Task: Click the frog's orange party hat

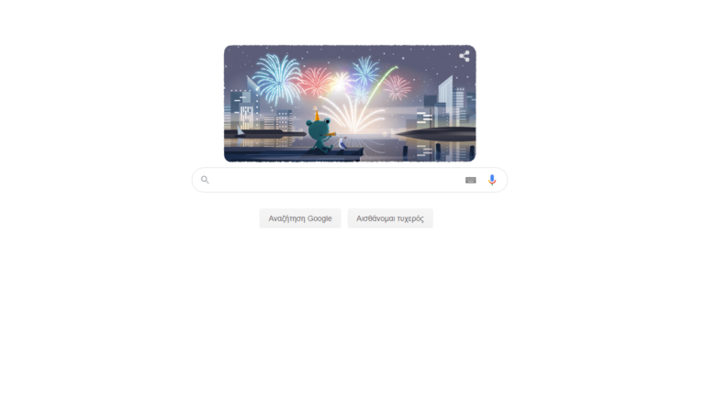Action: click(317, 114)
